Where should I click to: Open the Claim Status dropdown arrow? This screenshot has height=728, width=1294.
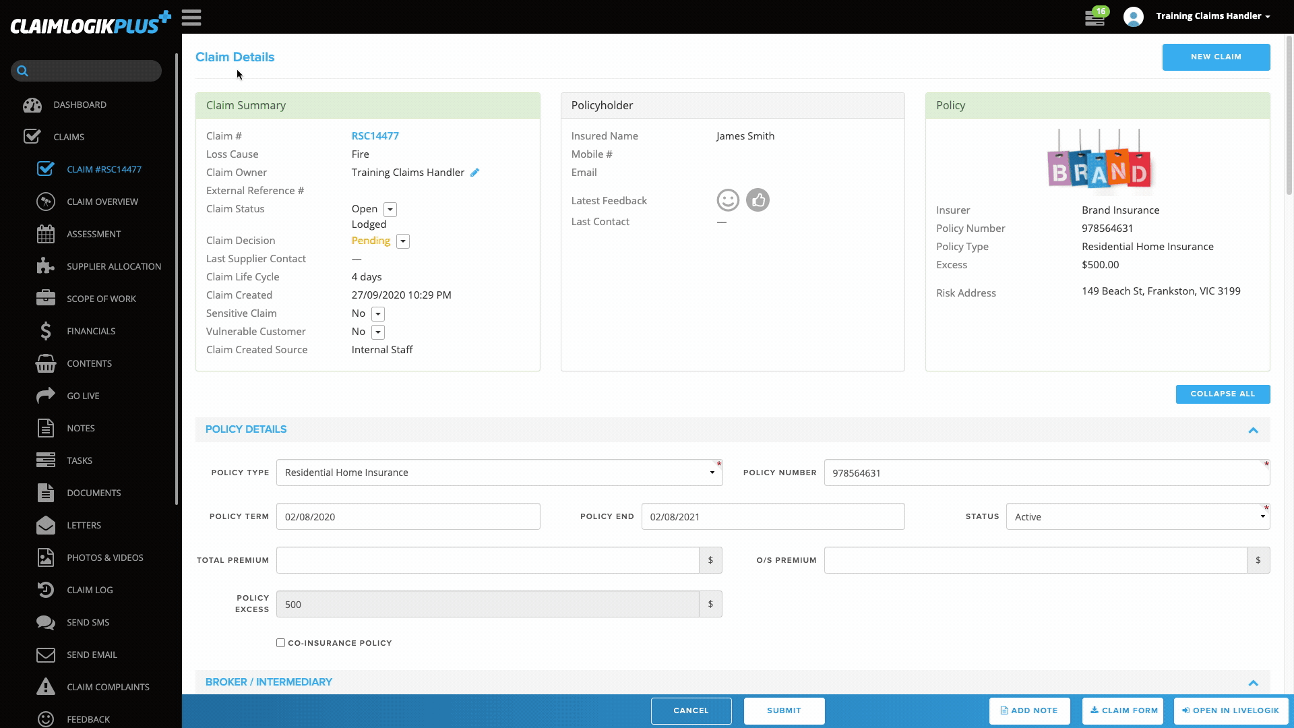coord(390,210)
